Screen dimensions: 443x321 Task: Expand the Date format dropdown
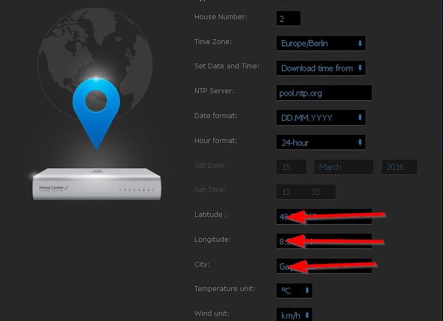(x=320, y=117)
